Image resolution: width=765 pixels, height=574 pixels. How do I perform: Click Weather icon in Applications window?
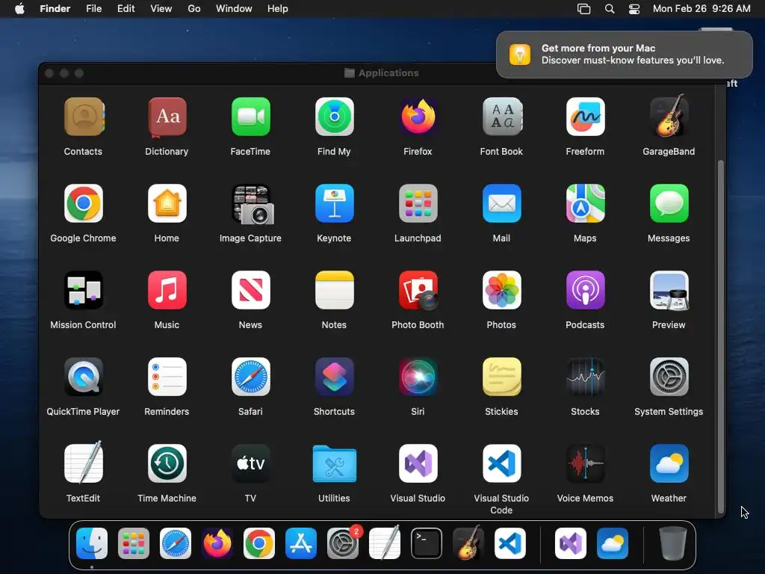[x=669, y=463]
